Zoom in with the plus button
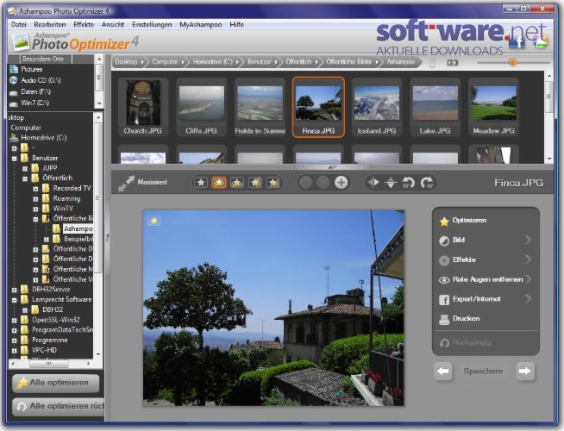 [x=341, y=183]
